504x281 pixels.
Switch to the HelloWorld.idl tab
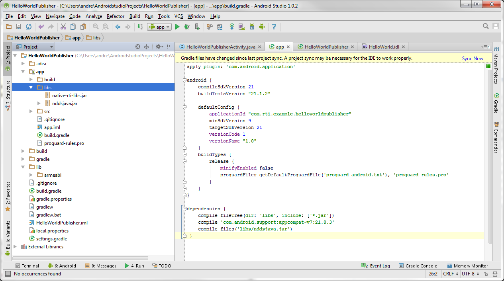pyautogui.click(x=382, y=47)
